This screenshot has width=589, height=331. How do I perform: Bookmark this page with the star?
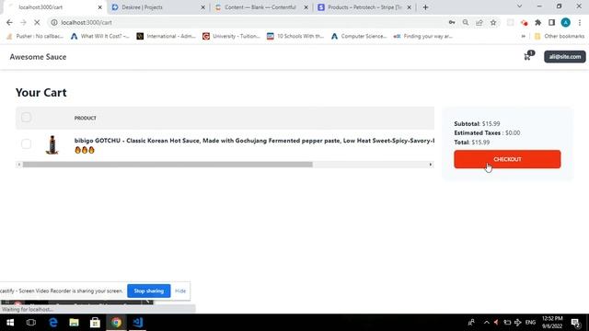tap(493, 22)
